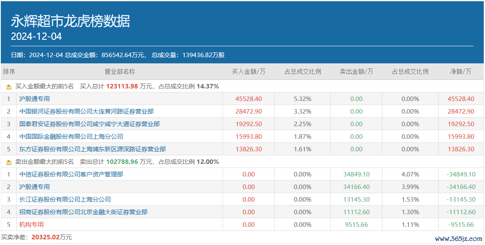Screen dimensions: 485x245
Task: Select net amount -34849.10
Action: click(x=461, y=174)
